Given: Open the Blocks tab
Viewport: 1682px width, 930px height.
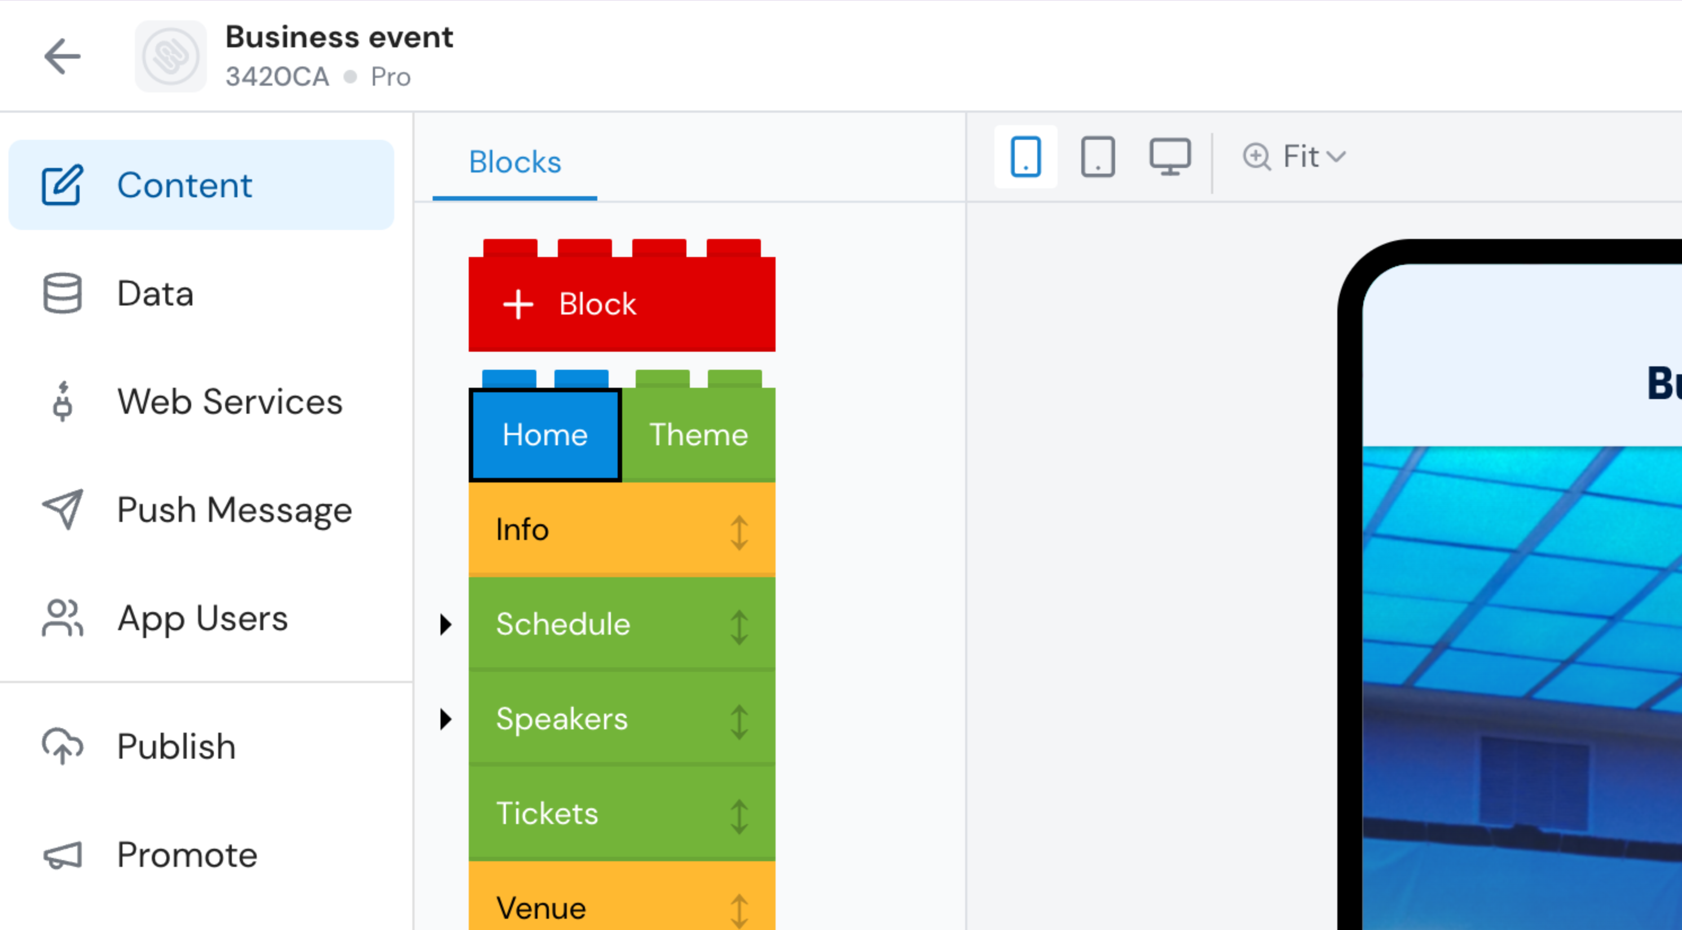Looking at the screenshot, I should (x=514, y=162).
